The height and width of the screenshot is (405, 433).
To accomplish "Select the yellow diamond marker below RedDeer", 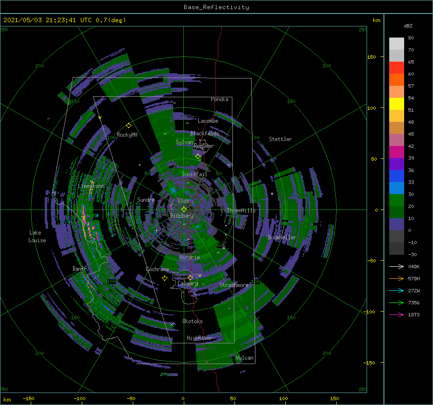I will [x=198, y=157].
